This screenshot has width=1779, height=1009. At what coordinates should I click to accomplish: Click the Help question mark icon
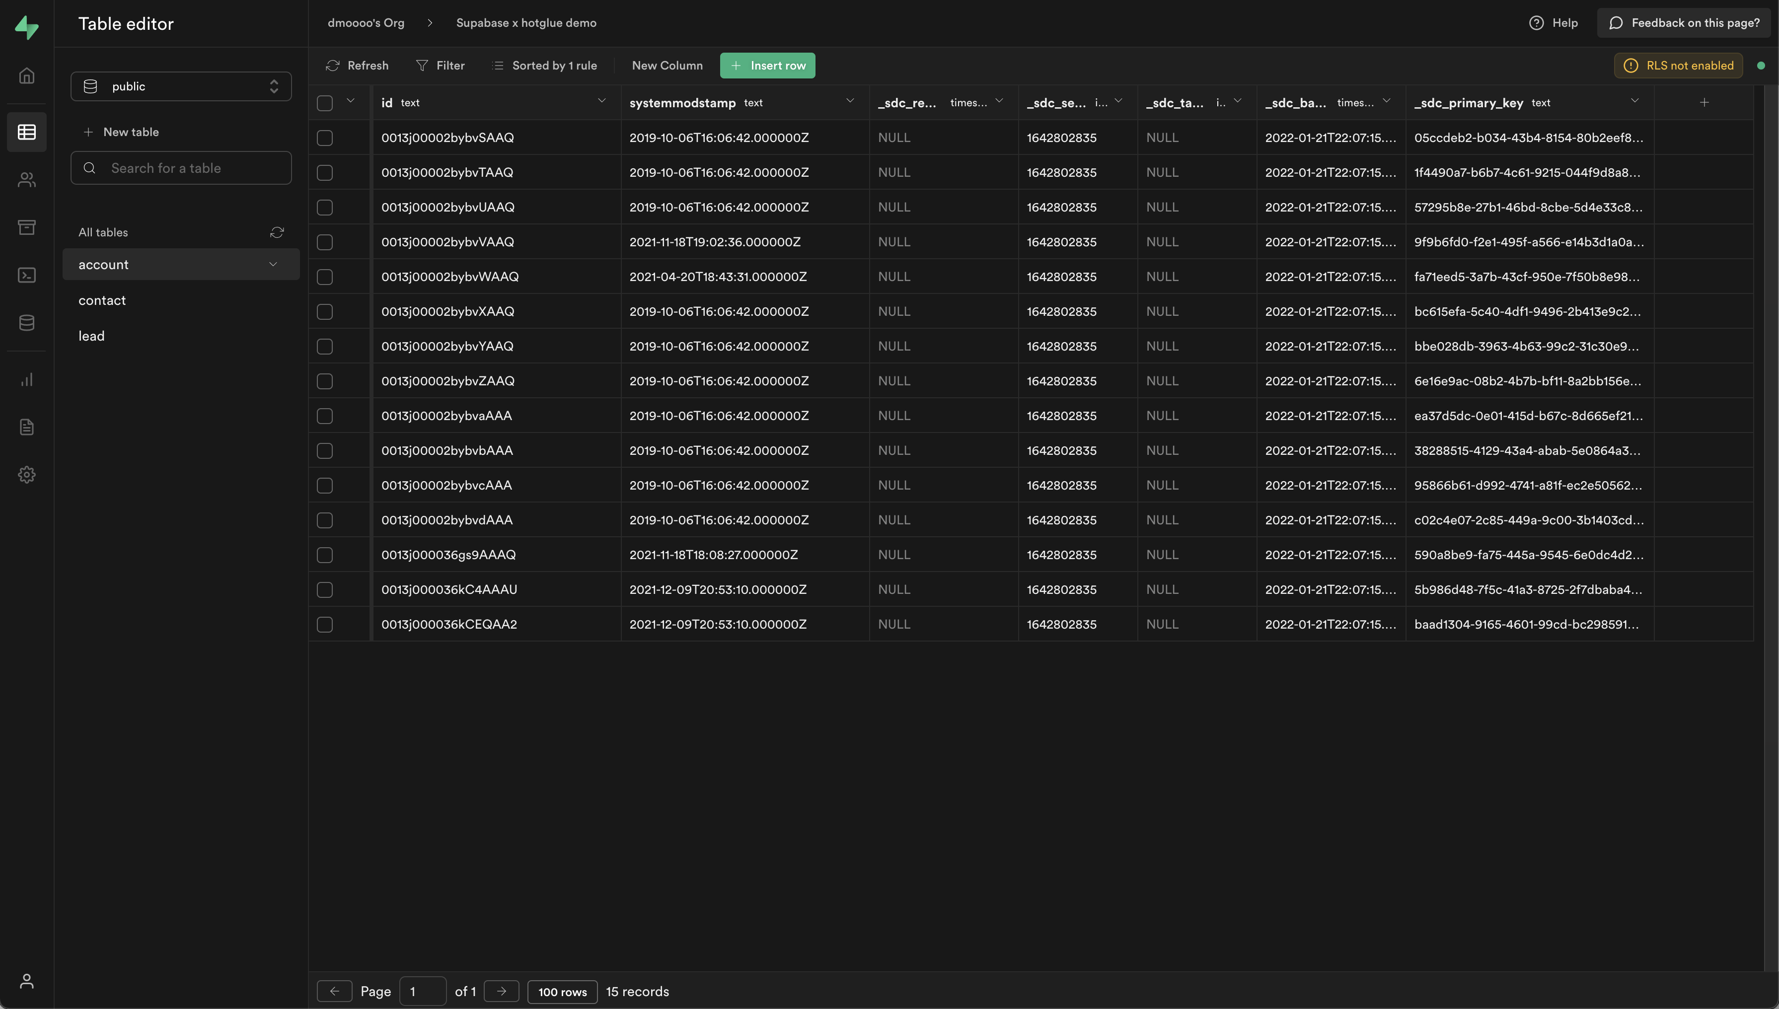[1537, 23]
